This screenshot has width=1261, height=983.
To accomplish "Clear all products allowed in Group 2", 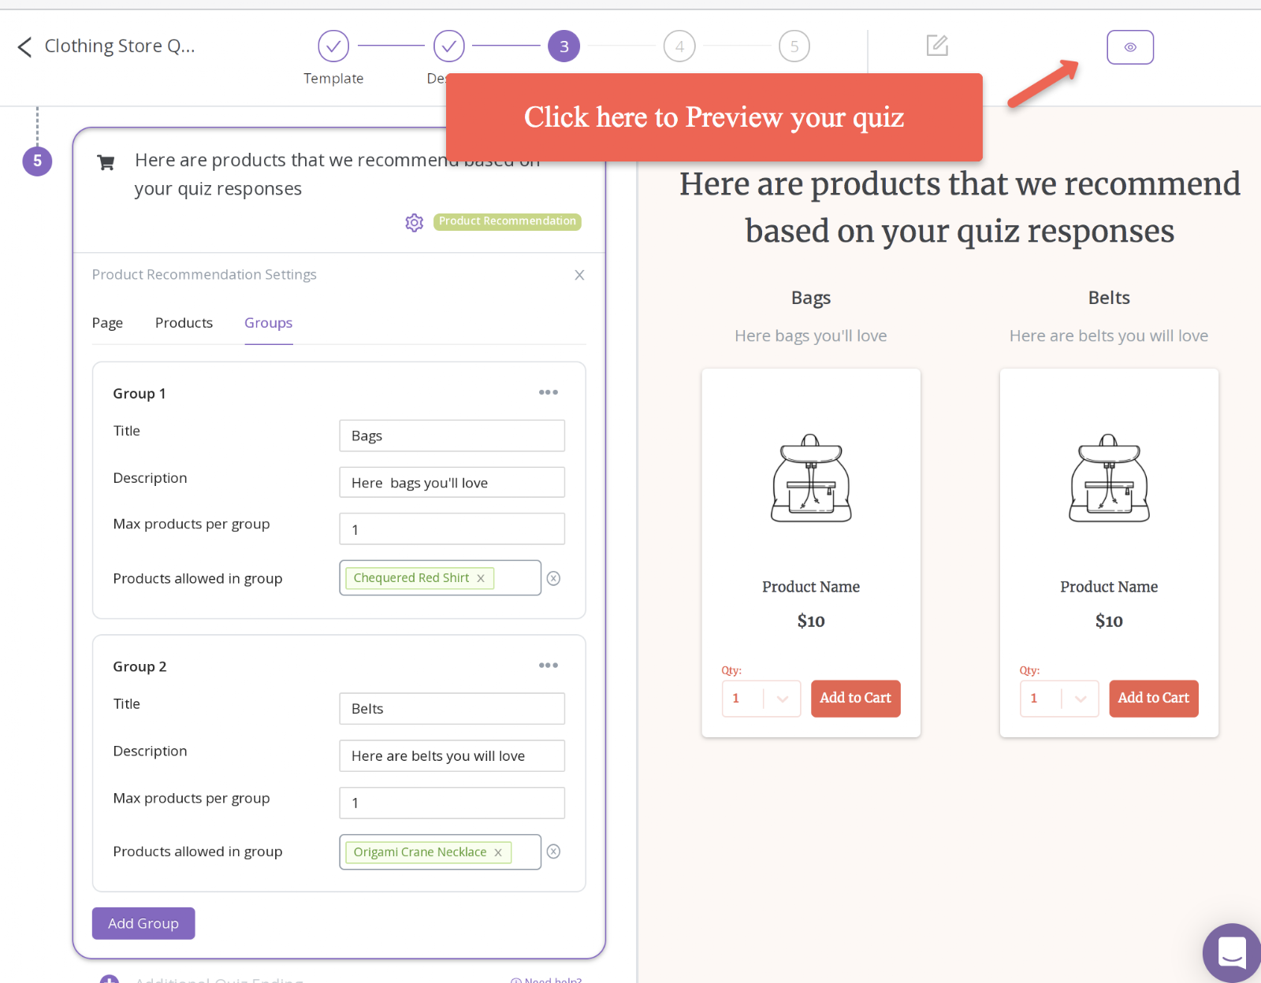I will [x=554, y=851].
